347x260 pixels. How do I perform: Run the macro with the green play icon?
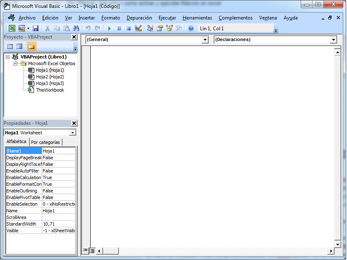pos(109,28)
